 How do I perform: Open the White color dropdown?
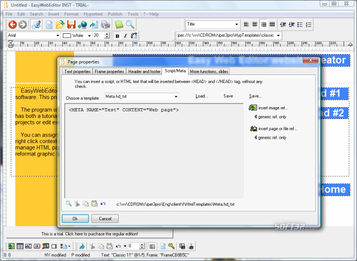89,36
